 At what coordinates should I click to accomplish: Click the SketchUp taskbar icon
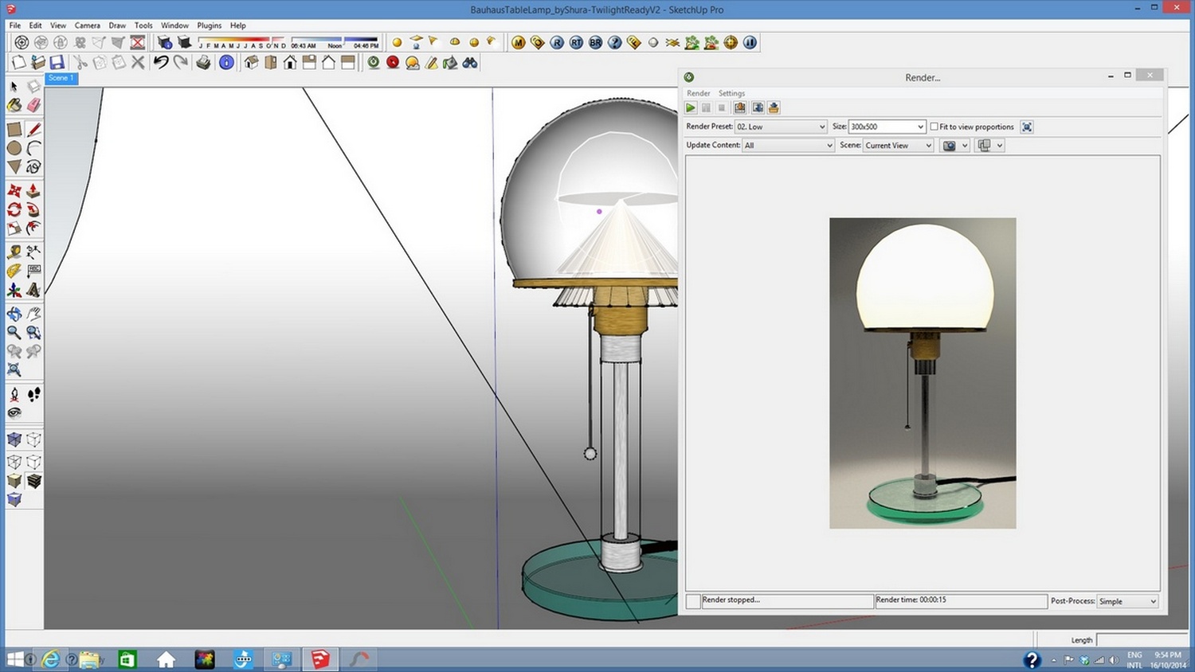pos(320,659)
